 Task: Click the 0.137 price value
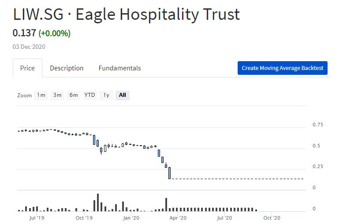coord(24,33)
